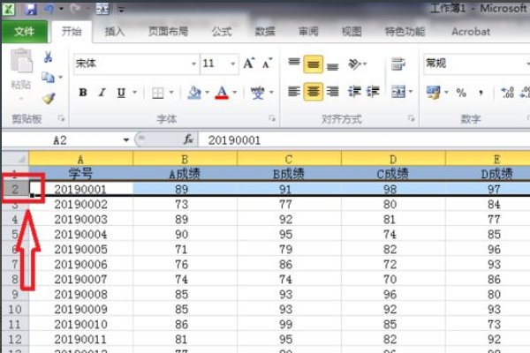Open the Fill Color dropdown arrow
The width and height of the screenshot is (530, 353).
[207, 92]
